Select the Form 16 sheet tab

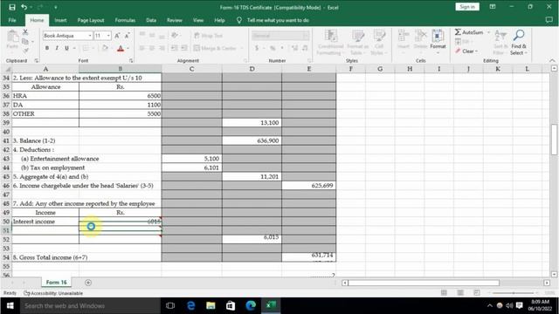coord(56,283)
